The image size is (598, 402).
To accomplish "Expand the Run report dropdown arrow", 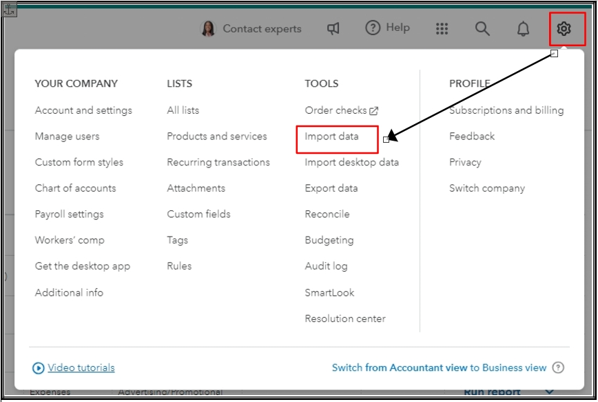I will pyautogui.click(x=549, y=392).
